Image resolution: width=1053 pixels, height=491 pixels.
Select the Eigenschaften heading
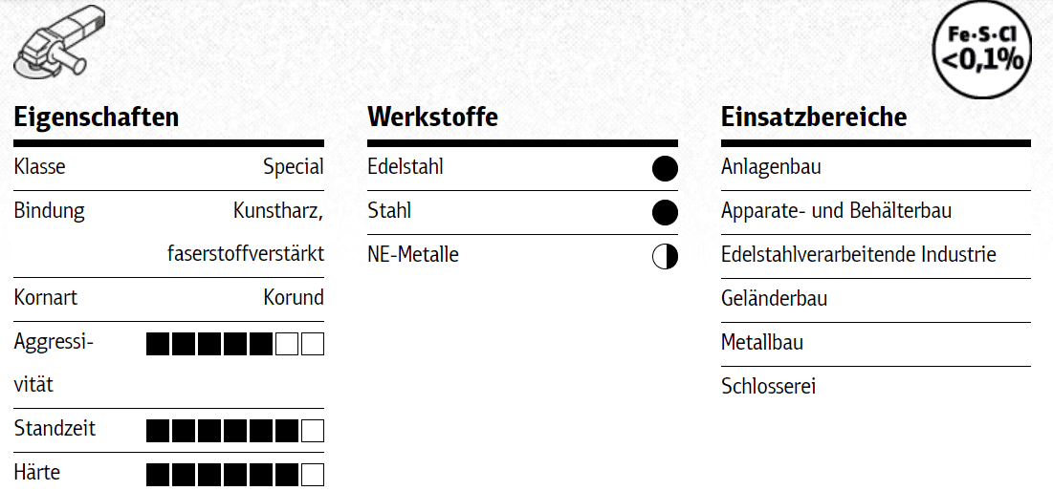click(97, 117)
